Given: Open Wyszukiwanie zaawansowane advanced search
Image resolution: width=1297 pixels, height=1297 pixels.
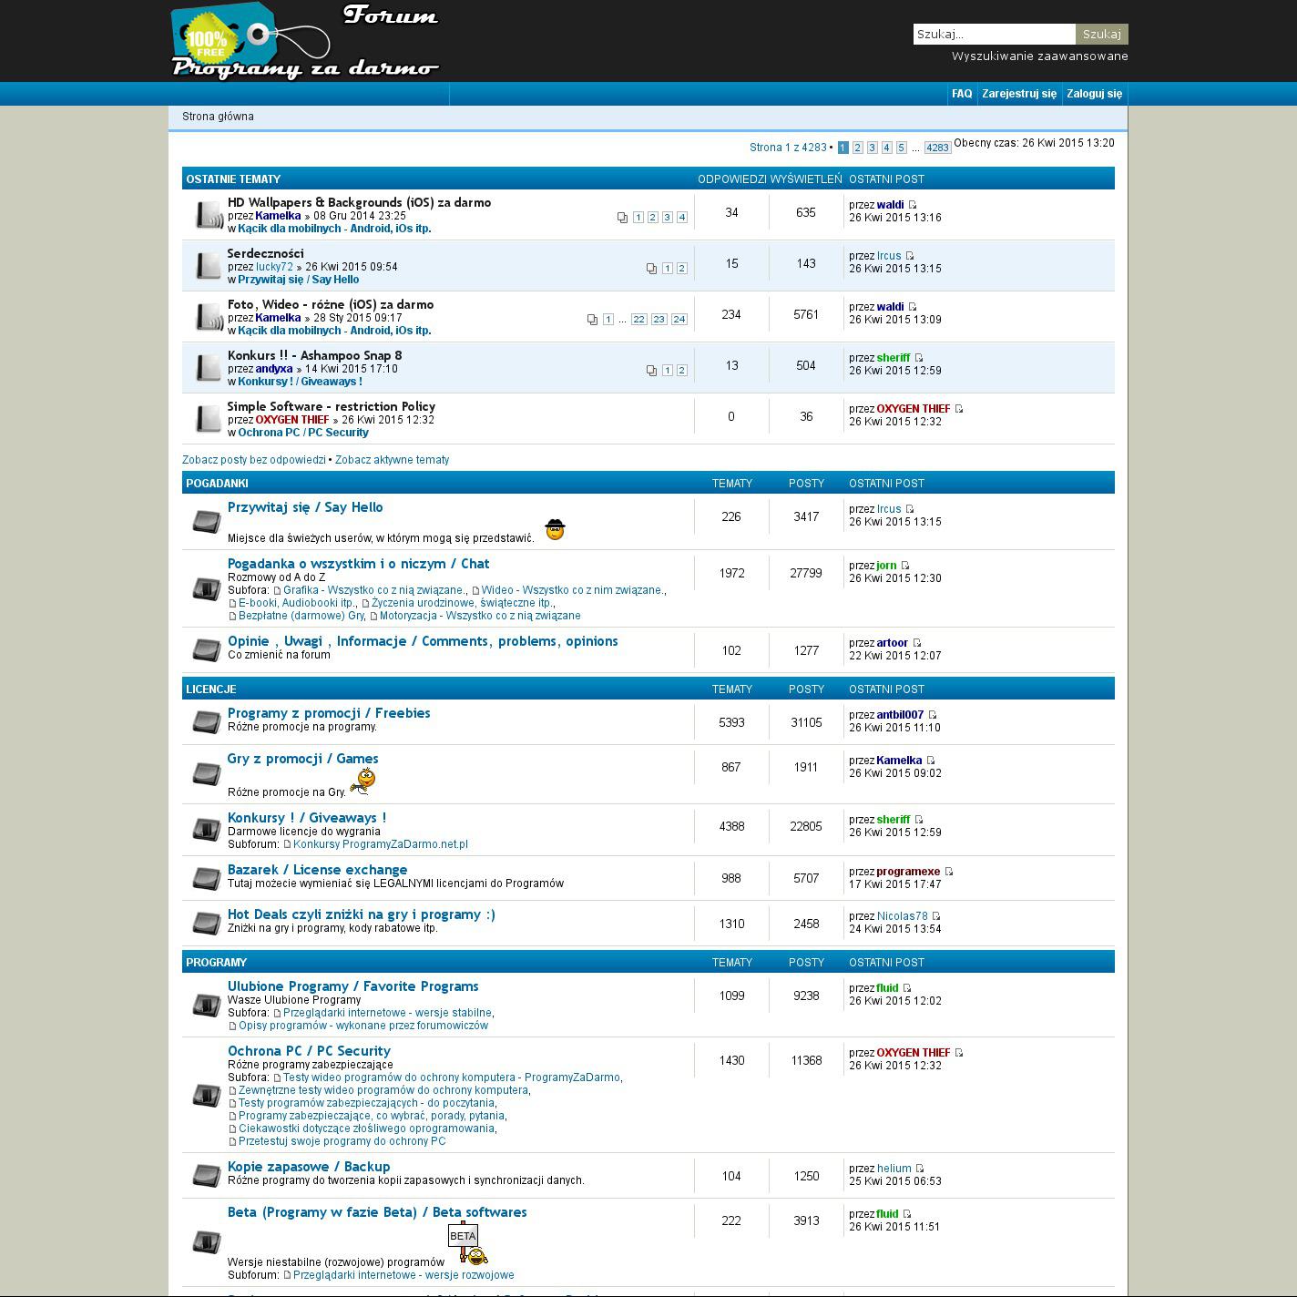Looking at the screenshot, I should (x=1039, y=56).
